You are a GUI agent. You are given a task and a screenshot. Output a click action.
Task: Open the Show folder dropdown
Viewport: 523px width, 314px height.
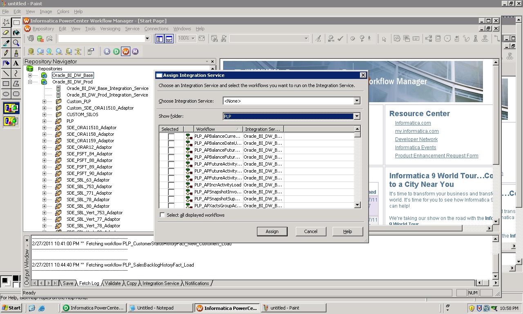(357, 117)
